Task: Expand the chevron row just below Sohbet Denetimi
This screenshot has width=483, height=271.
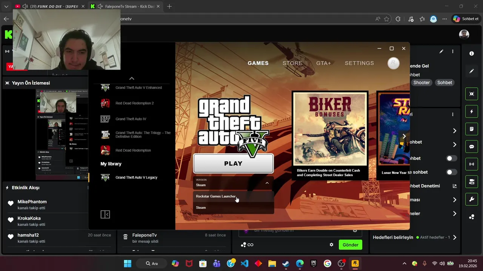Action: (x=454, y=200)
